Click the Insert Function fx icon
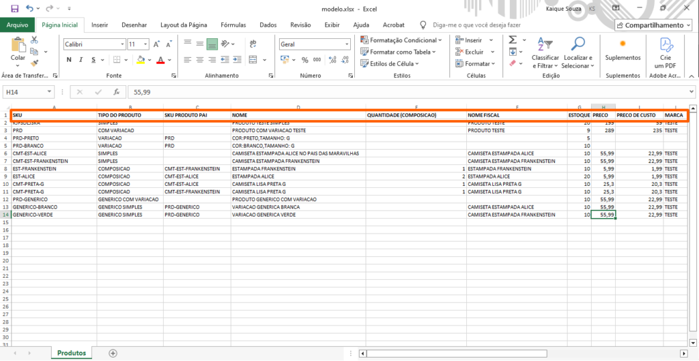 coord(116,91)
